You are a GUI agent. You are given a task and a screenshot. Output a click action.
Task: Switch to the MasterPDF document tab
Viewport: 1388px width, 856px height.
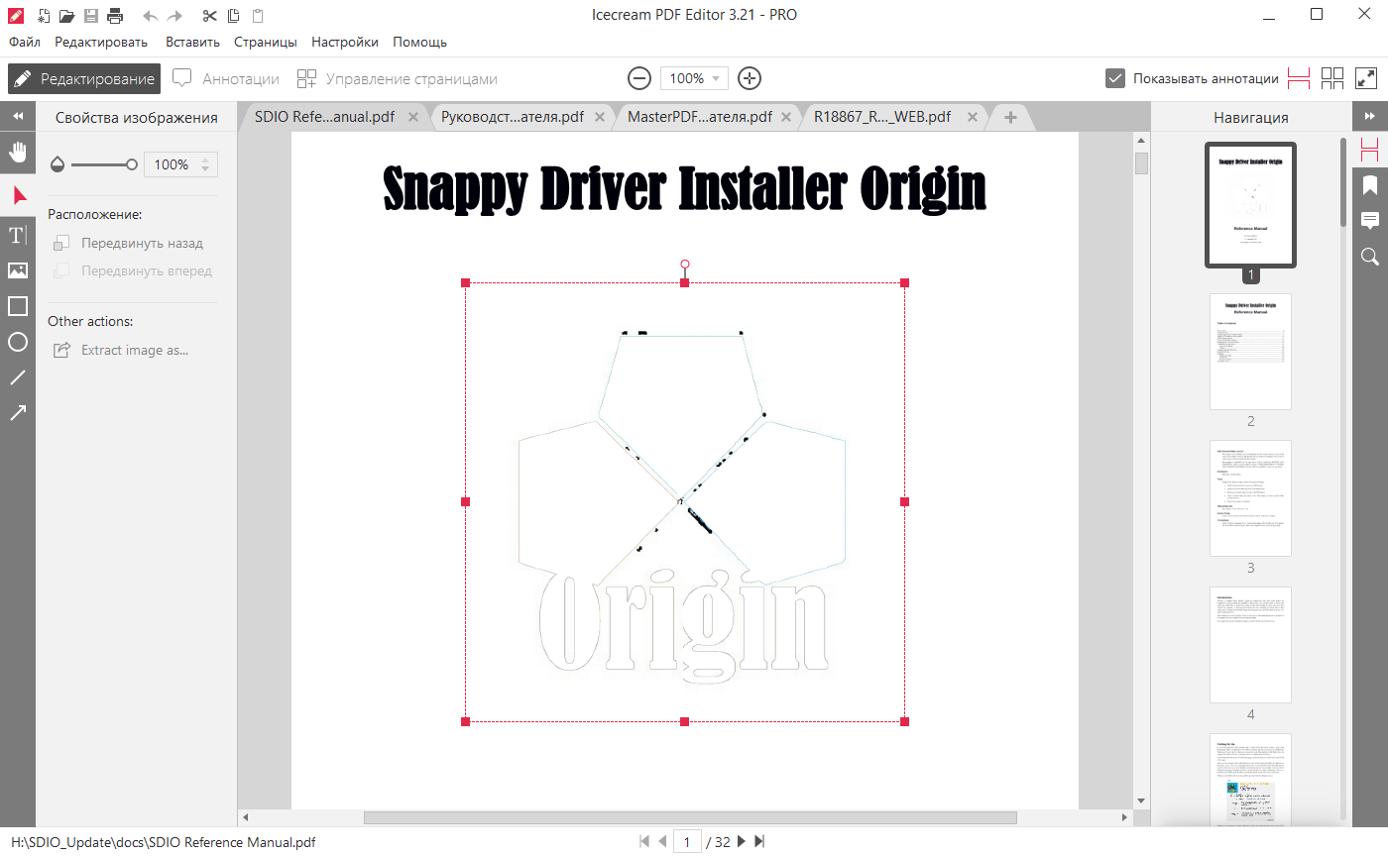(x=699, y=117)
